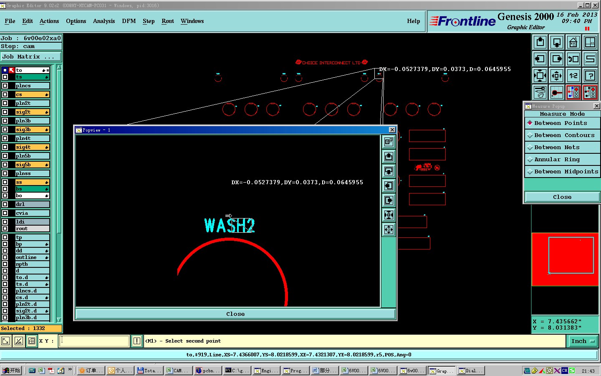Click pan right in Popview toolbar
This screenshot has height=376, width=601.
(x=389, y=201)
